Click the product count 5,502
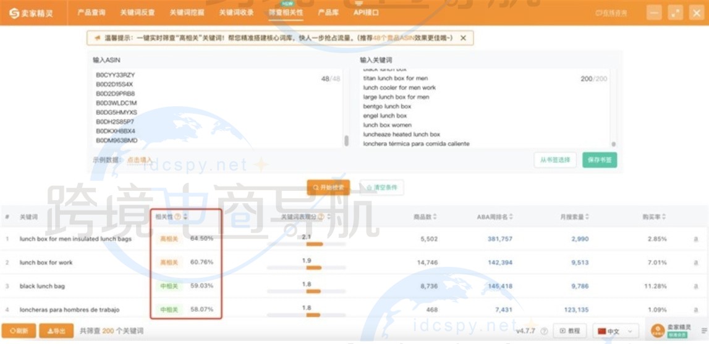This screenshot has height=344, width=709. [x=428, y=238]
